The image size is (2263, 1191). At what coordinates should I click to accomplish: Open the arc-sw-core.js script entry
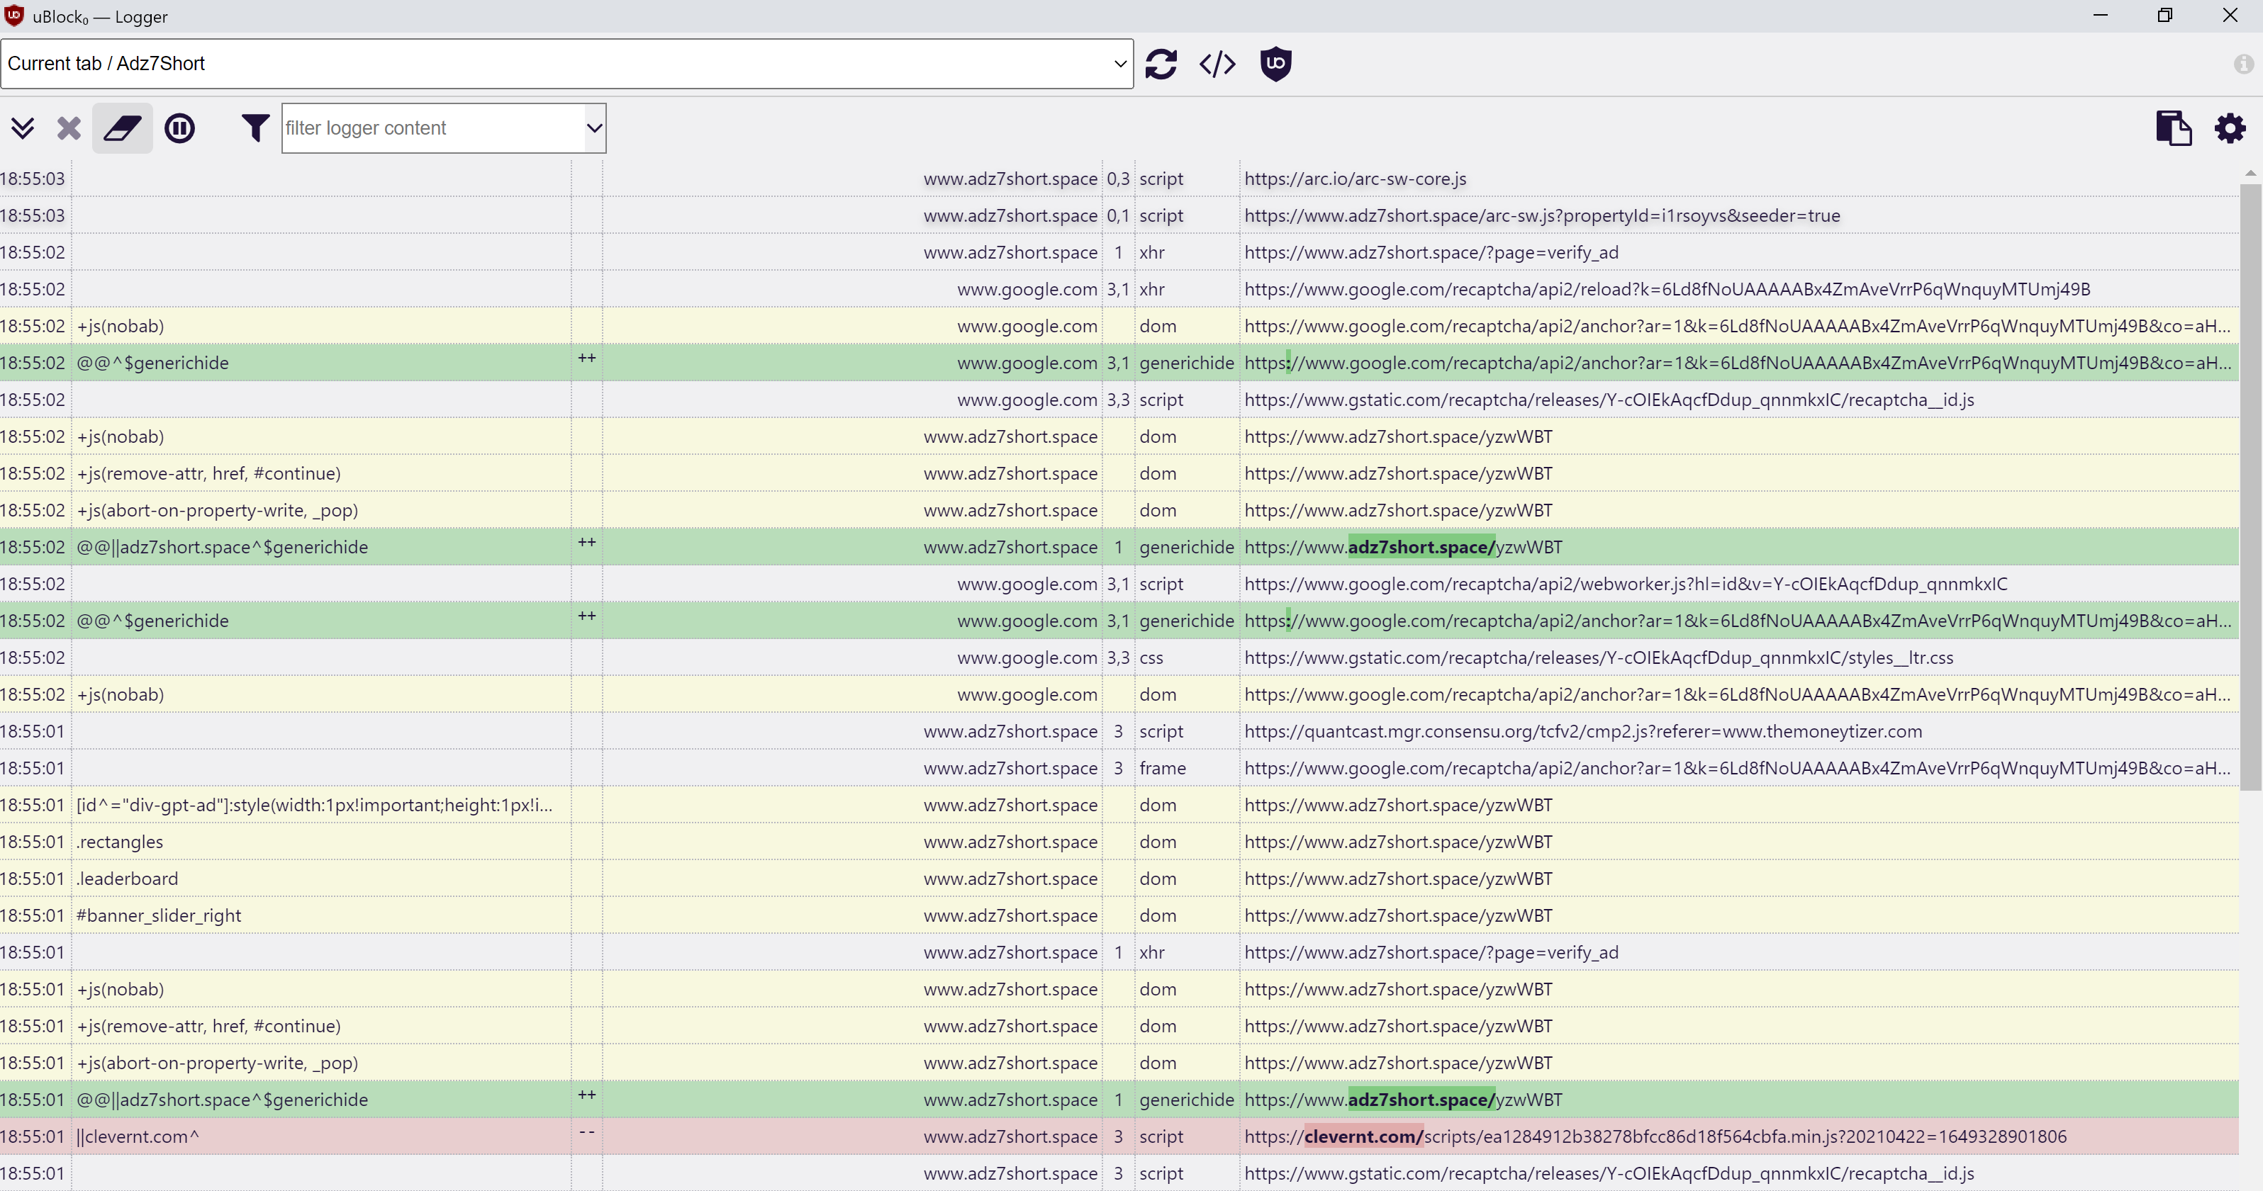coord(1355,179)
